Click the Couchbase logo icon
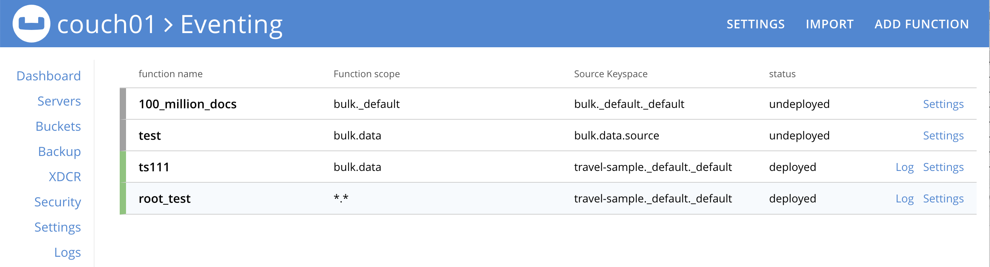990x267 pixels. pyautogui.click(x=32, y=24)
